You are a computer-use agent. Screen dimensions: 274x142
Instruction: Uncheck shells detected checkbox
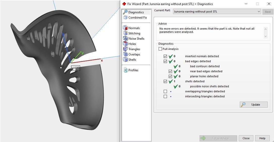pos(165,81)
